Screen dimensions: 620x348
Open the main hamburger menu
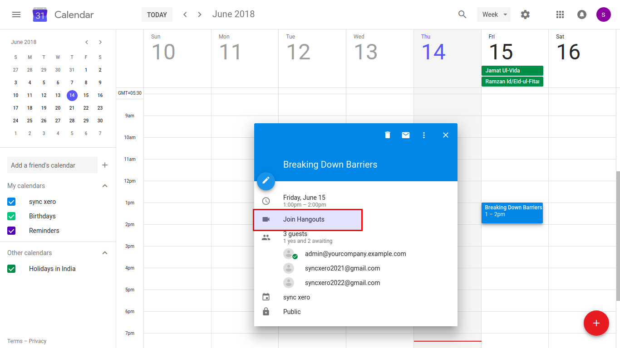[16, 14]
